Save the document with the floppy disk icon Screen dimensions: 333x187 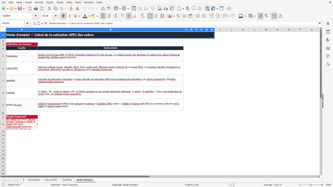tap(20, 9)
